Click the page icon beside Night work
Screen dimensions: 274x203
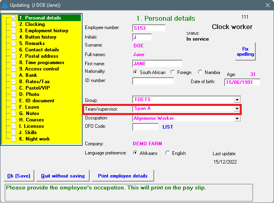pyautogui.click(x=14, y=139)
